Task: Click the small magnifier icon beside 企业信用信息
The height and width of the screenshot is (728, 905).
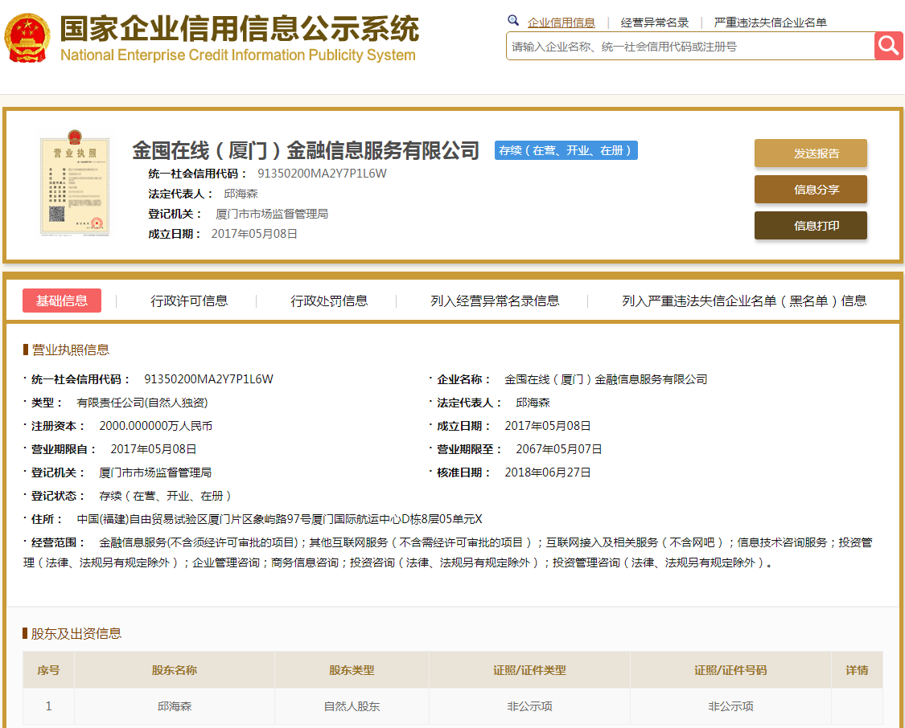Action: 513,22
